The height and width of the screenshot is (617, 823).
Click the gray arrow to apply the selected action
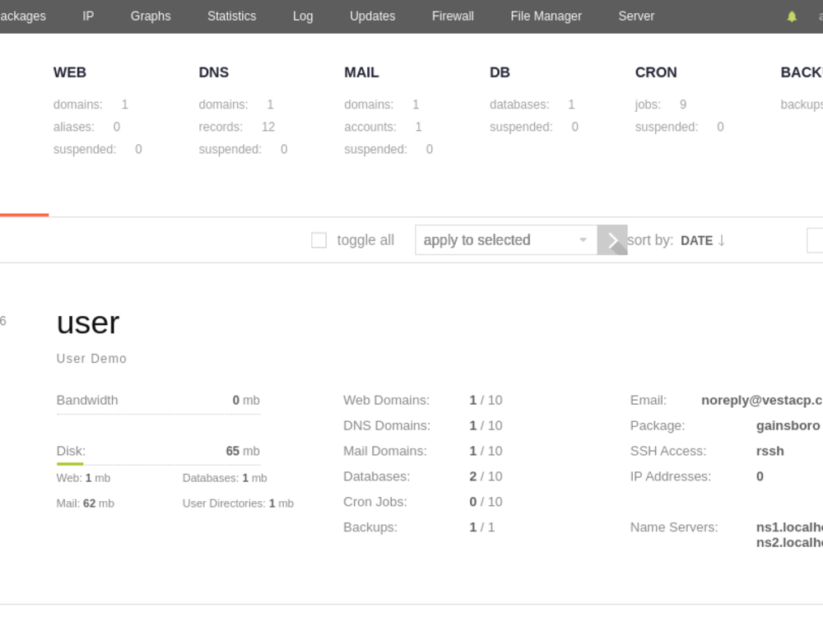[612, 240]
